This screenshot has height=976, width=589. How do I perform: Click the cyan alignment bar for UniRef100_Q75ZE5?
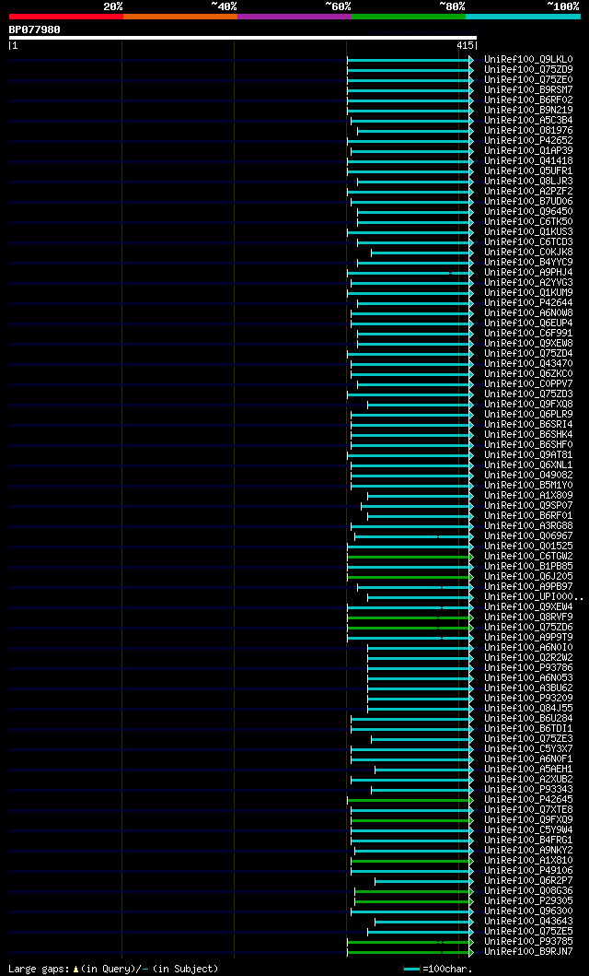coord(419,932)
